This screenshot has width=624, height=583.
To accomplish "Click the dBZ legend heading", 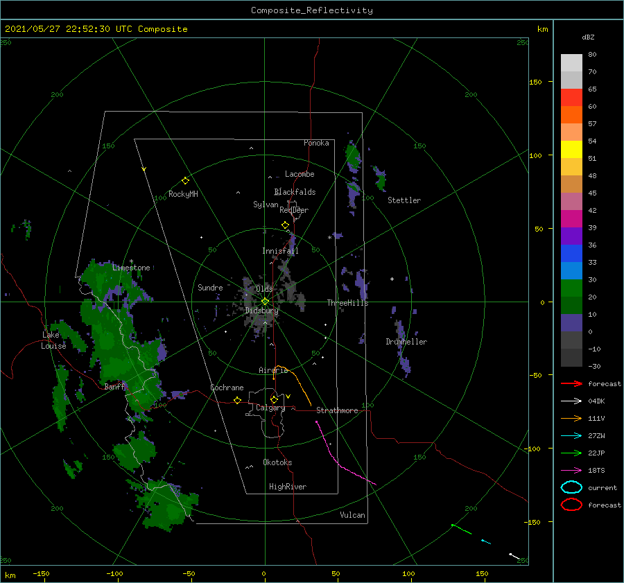I will [x=588, y=37].
